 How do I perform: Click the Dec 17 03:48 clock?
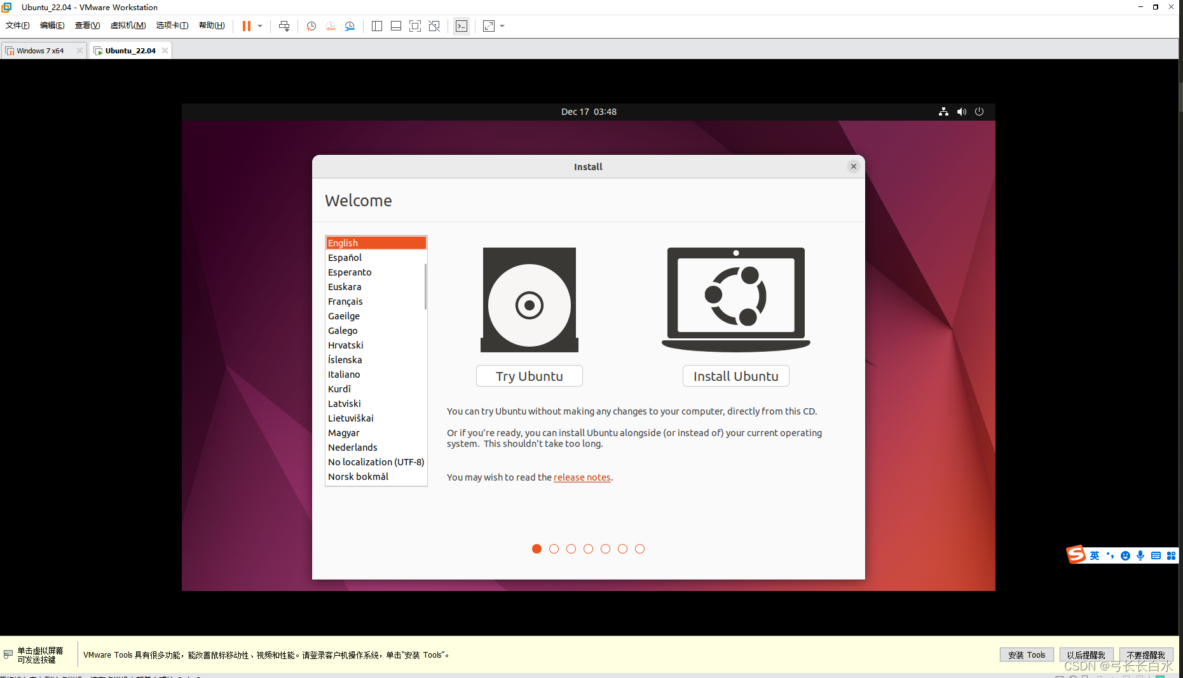click(x=589, y=112)
